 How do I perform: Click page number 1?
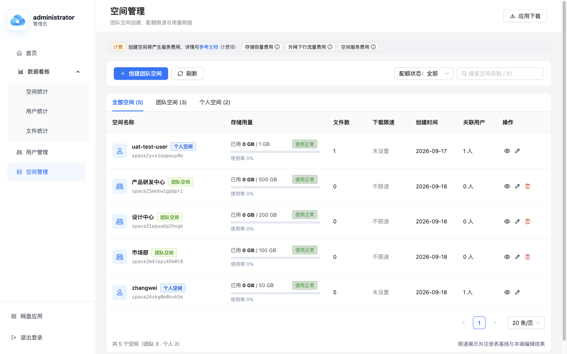click(x=479, y=323)
